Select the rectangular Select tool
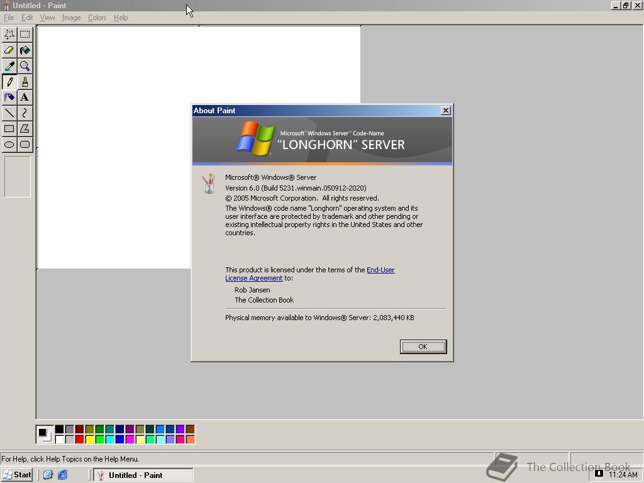Image resolution: width=644 pixels, height=483 pixels. pos(25,35)
